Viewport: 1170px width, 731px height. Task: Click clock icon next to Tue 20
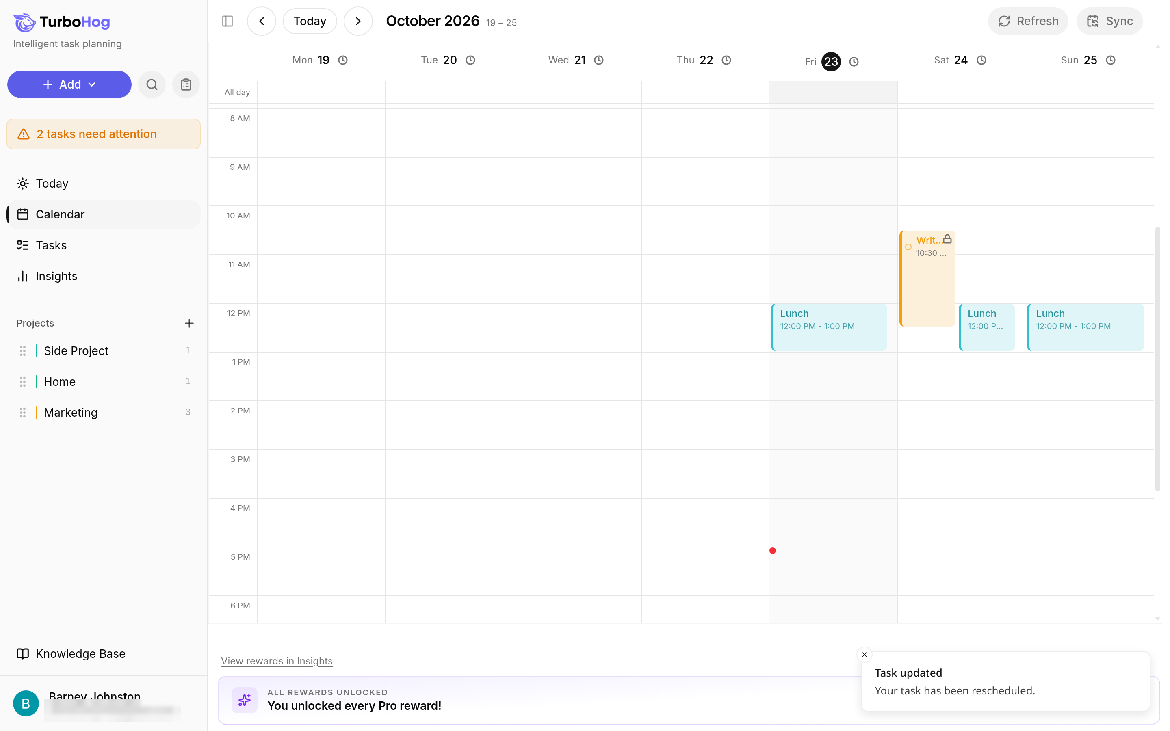point(470,60)
